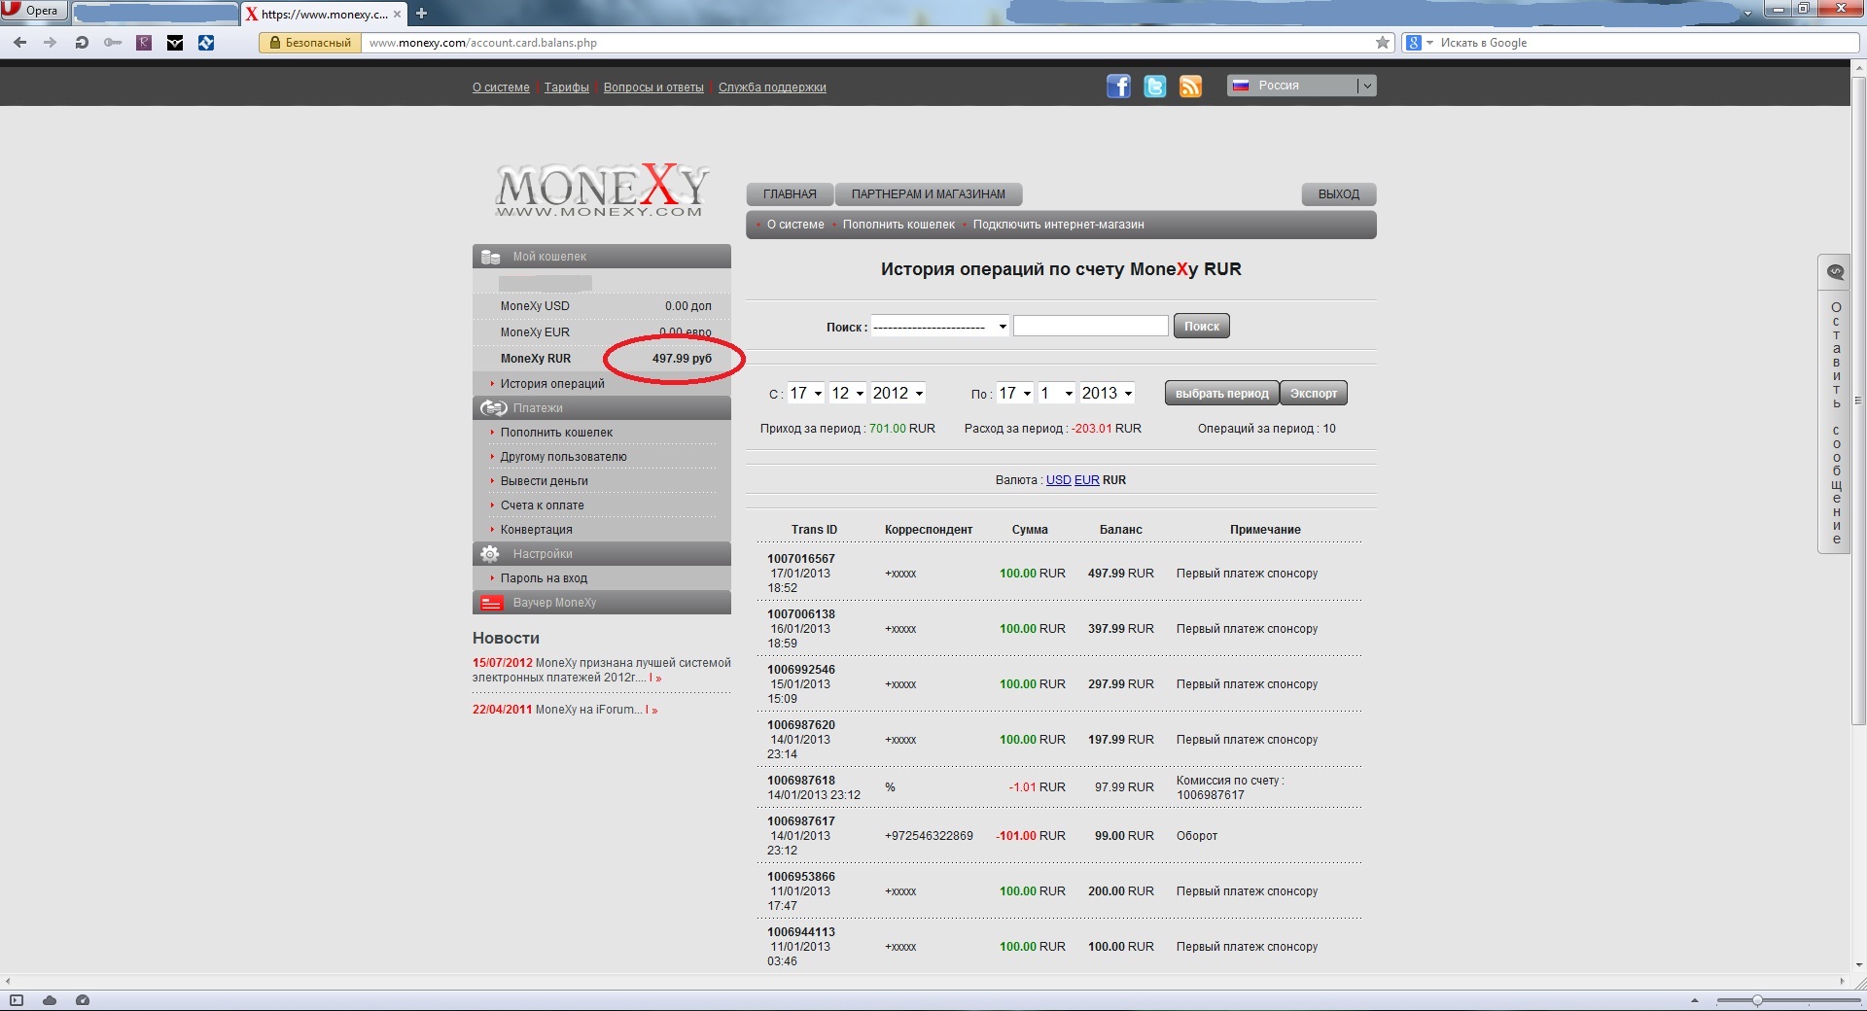Image resolution: width=1867 pixels, height=1011 pixels.
Task: Open Вывести деньги in sidebar
Action: coord(545,481)
